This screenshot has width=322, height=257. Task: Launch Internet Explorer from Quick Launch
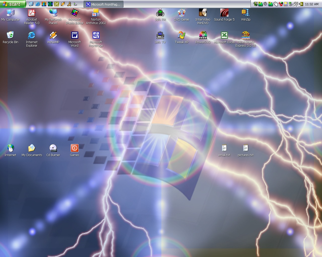coord(37,4)
